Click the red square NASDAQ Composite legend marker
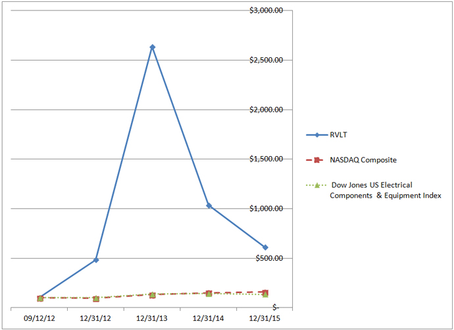Image resolution: width=454 pixels, height=330 pixels. pyautogui.click(x=316, y=160)
